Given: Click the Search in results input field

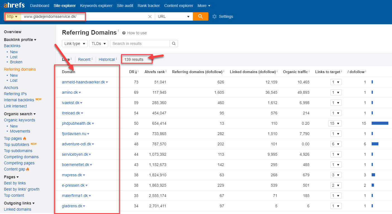Looking at the screenshot, I should (x=140, y=44).
